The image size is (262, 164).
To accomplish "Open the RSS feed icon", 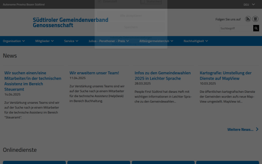I will (248, 19).
